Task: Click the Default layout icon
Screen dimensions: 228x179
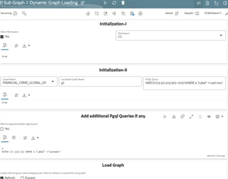Action: (177, 13)
